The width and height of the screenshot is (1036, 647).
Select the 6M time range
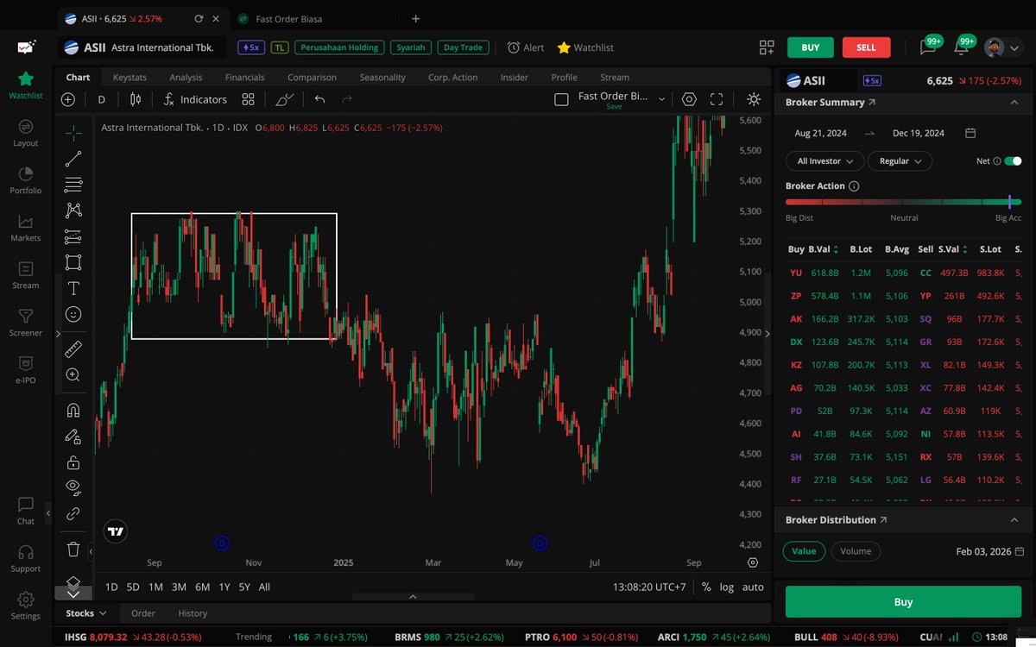(202, 587)
